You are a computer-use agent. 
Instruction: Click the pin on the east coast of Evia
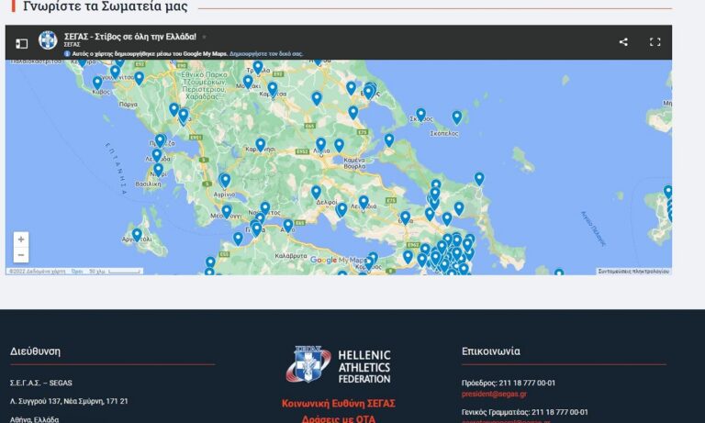coord(479,178)
